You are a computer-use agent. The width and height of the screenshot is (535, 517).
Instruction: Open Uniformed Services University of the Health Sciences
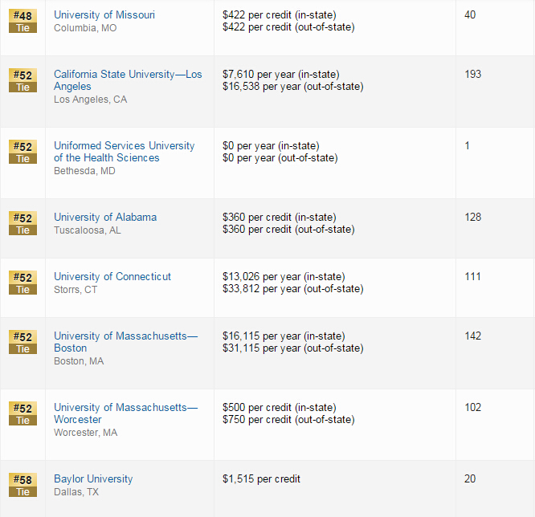click(x=124, y=145)
